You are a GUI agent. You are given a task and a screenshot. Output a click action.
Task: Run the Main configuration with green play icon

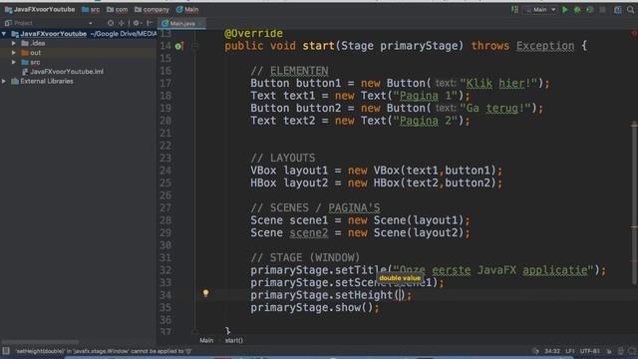click(565, 9)
